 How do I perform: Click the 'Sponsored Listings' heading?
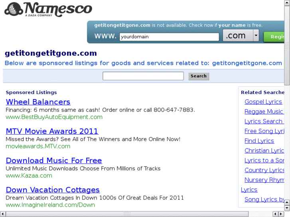pos(31,92)
